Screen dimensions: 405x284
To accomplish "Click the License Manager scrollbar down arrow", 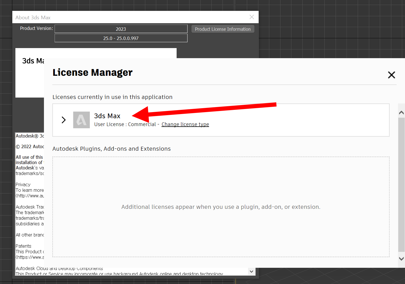I will pyautogui.click(x=401, y=259).
